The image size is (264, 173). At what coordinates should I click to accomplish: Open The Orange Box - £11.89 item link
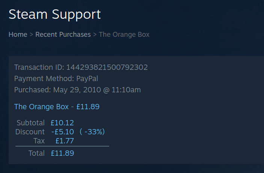pyautogui.click(x=57, y=107)
